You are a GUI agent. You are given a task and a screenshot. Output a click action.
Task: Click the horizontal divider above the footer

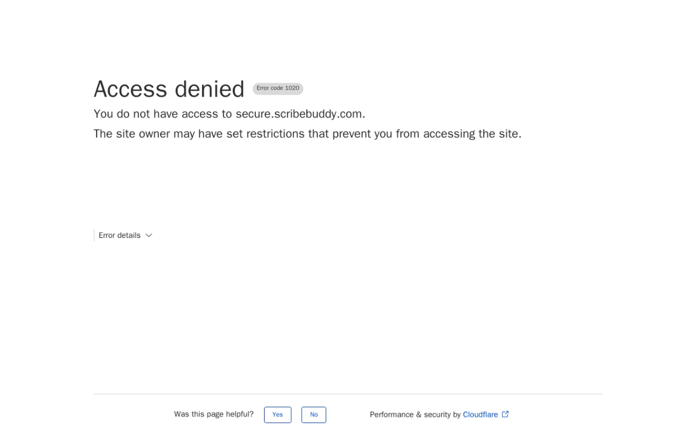click(x=347, y=394)
